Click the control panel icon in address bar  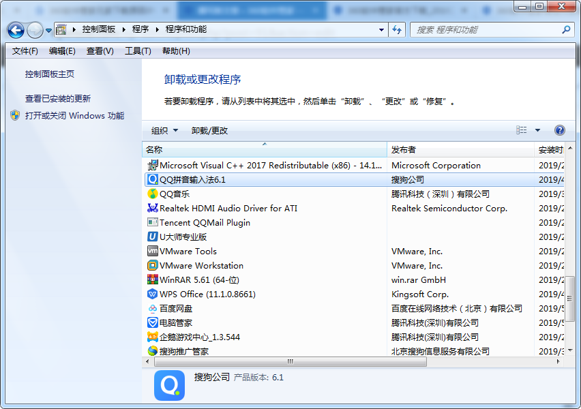(x=61, y=29)
